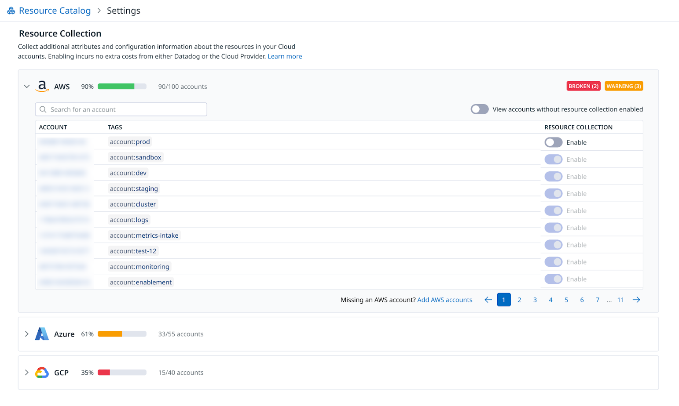679x406 pixels.
Task: Expand the Azure accounts section
Action: [27, 334]
